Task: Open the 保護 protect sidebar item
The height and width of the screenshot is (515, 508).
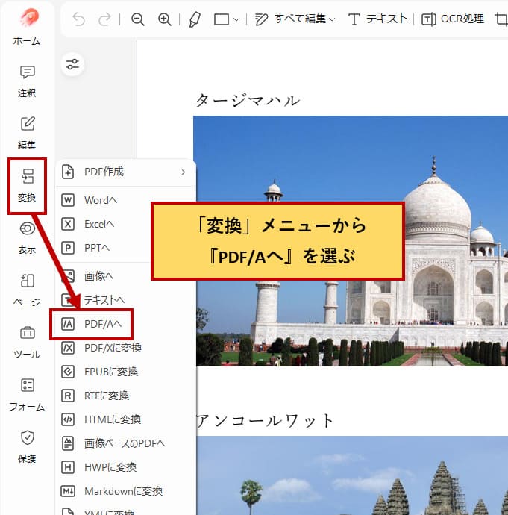Action: pyautogui.click(x=27, y=446)
